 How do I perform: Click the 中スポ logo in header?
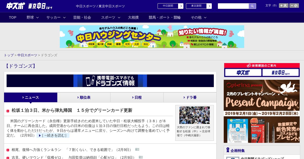coord(16,6)
